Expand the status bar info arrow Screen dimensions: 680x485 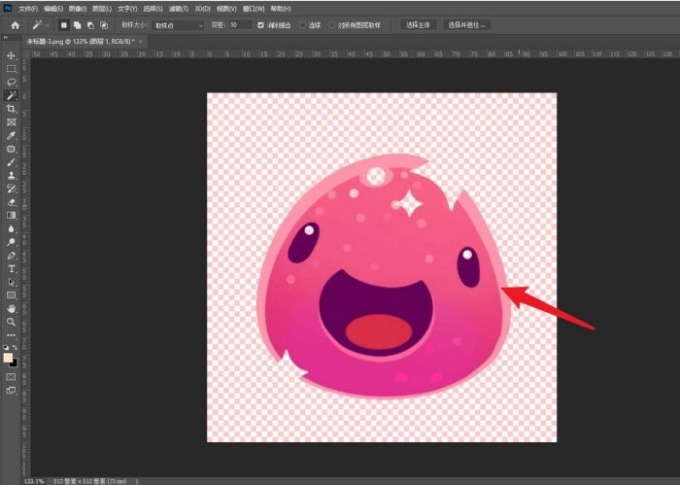(x=137, y=480)
